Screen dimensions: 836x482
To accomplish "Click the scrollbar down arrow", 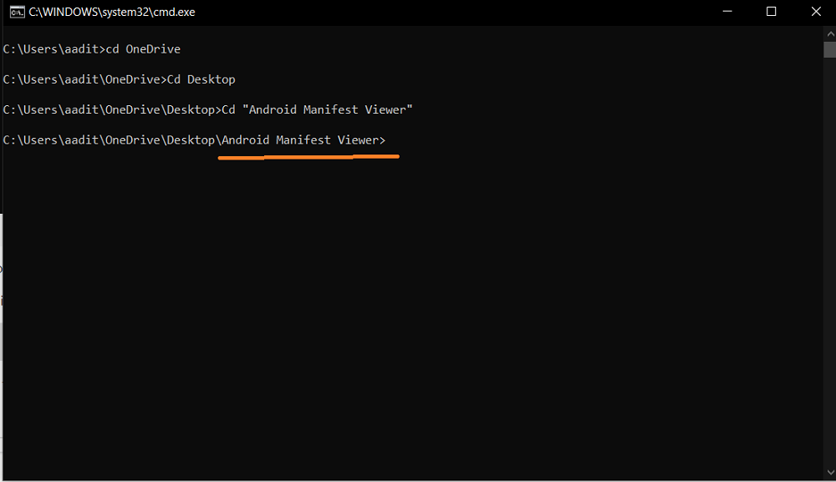I will pyautogui.click(x=830, y=471).
